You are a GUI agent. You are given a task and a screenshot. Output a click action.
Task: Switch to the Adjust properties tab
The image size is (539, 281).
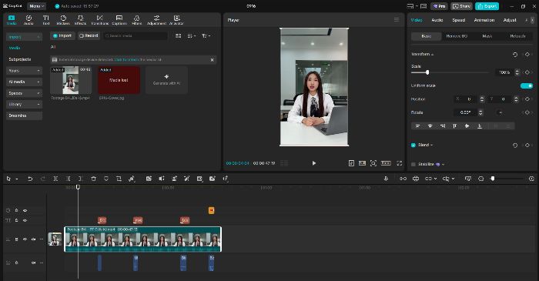510,20
